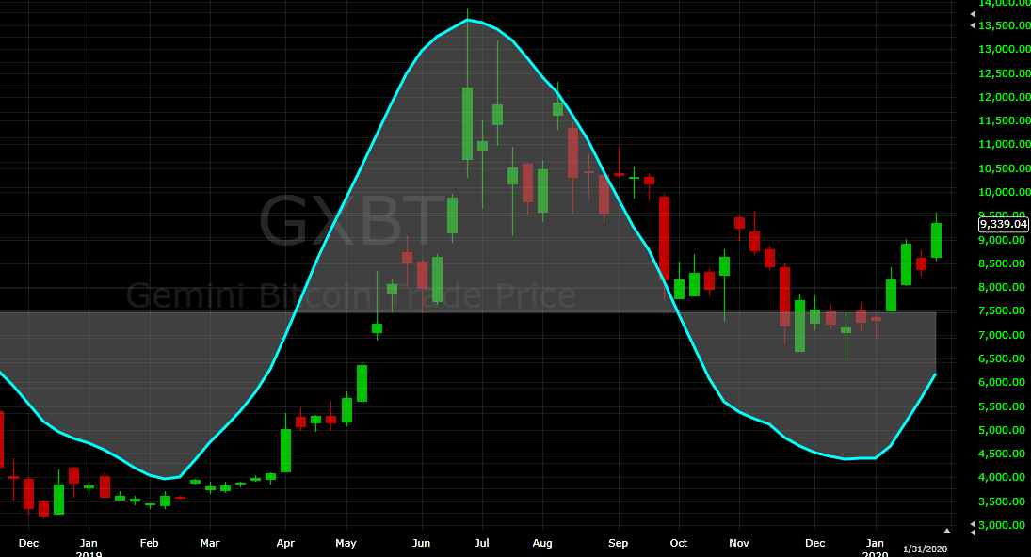Click the upward triangle above the 1/31/2020 date
Image resolution: width=1031 pixels, height=557 pixels.
[x=947, y=531]
